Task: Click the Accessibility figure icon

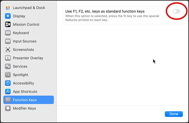Action: pyautogui.click(x=8, y=83)
